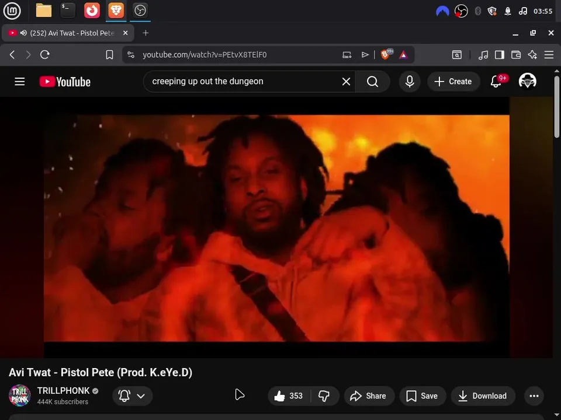Click the video title 'Avi Twat - Pistol Pete'
This screenshot has height=420, width=561.
[x=101, y=373]
